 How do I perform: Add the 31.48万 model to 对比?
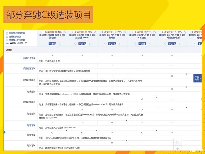(x=52, y=44)
